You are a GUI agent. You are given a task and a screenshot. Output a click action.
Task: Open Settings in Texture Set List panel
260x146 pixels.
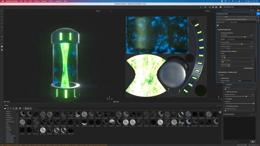(252, 10)
